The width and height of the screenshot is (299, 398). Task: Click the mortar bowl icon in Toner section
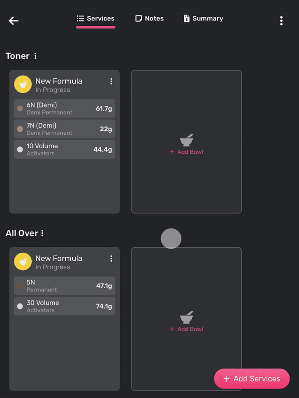pyautogui.click(x=186, y=140)
